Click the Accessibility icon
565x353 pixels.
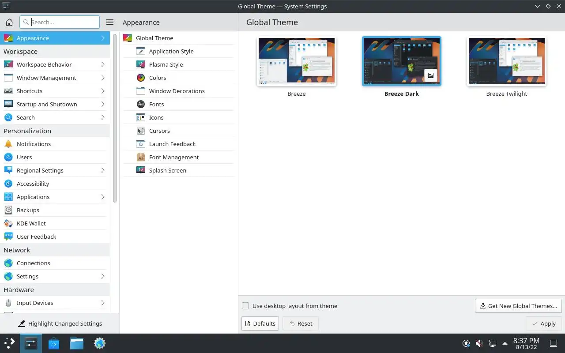8,184
